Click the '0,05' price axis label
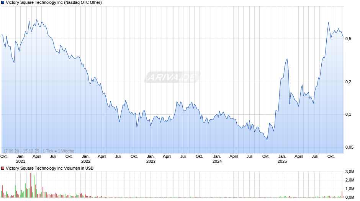Viewport: 360px width, 201px height. point(349,147)
